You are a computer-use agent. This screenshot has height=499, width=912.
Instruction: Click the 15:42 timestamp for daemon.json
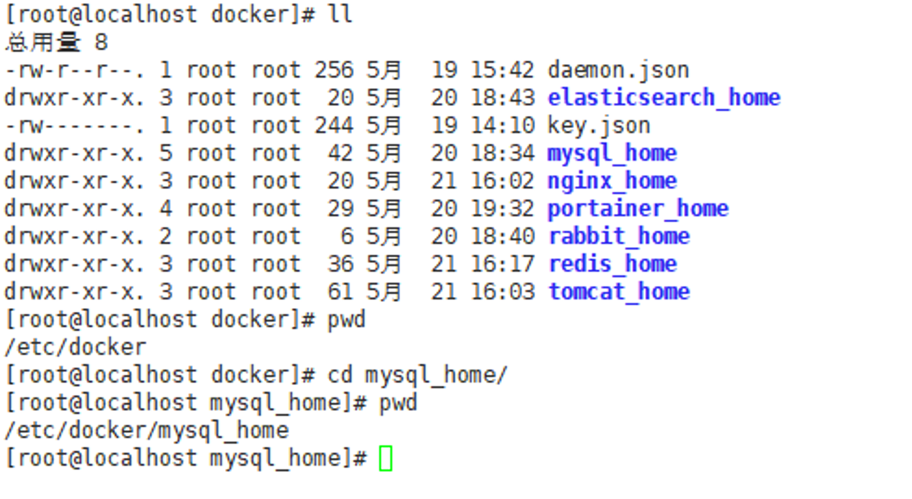coord(502,71)
